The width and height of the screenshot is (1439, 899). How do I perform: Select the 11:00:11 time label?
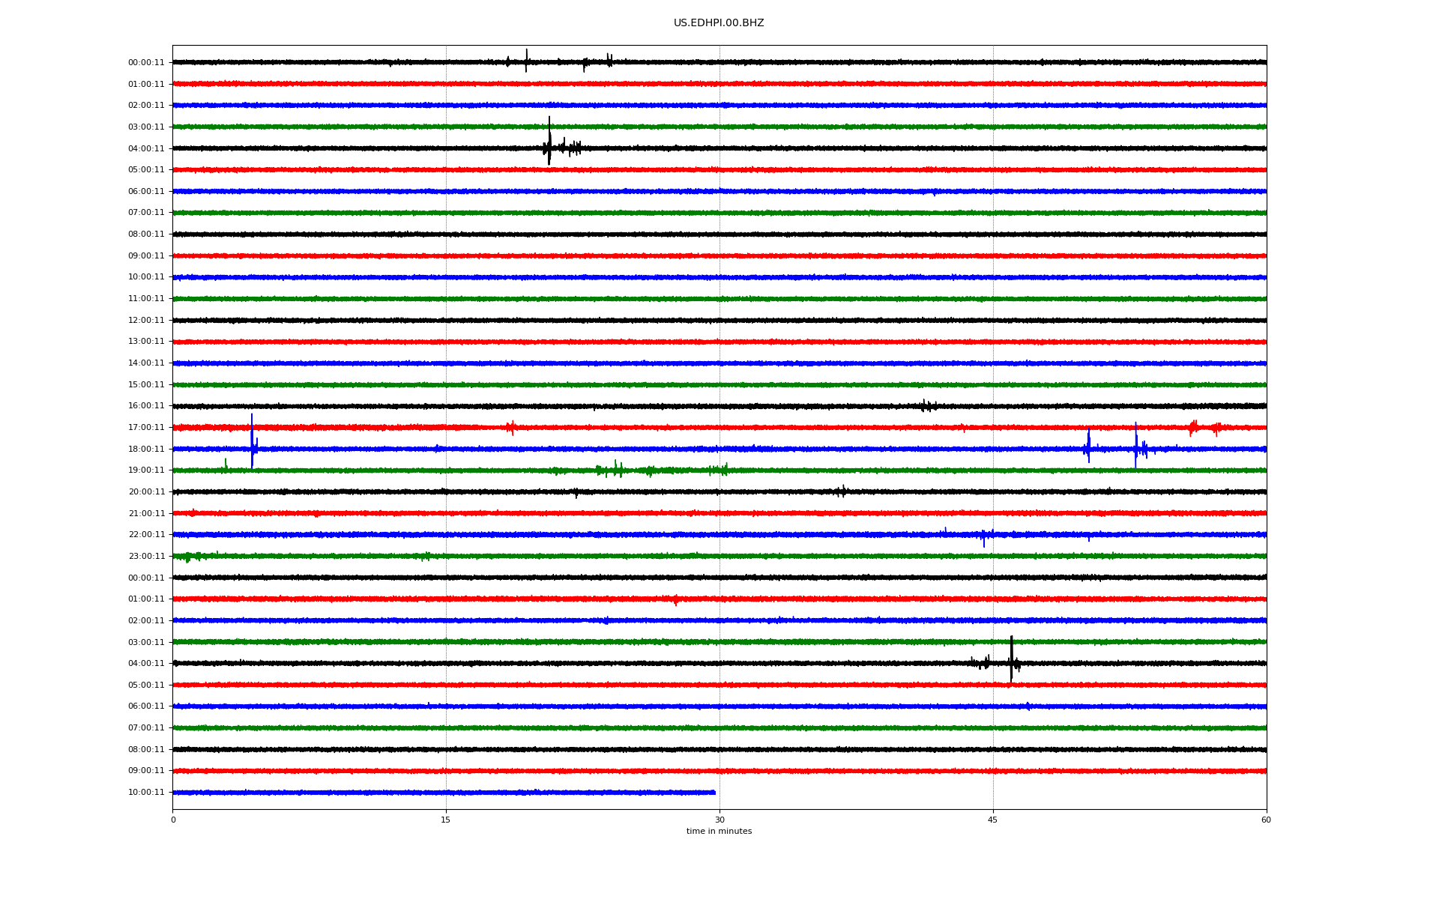(146, 299)
